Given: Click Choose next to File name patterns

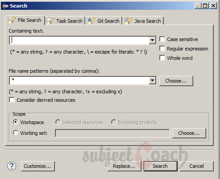Looking at the screenshot, I should coord(176,81).
